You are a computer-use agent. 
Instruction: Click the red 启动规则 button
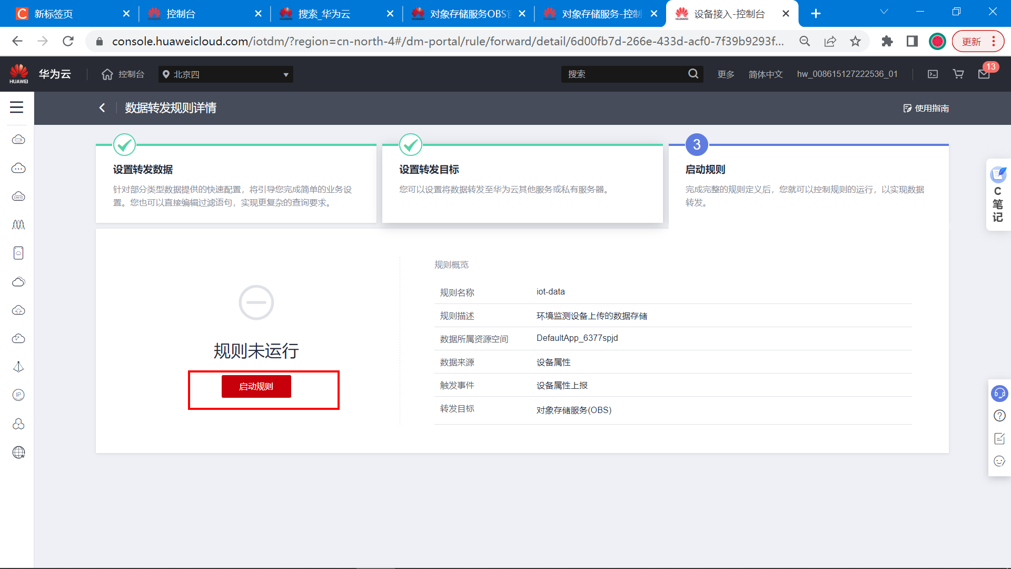pos(256,386)
